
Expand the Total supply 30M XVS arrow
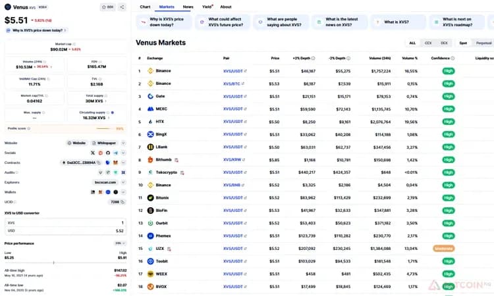tap(106, 101)
